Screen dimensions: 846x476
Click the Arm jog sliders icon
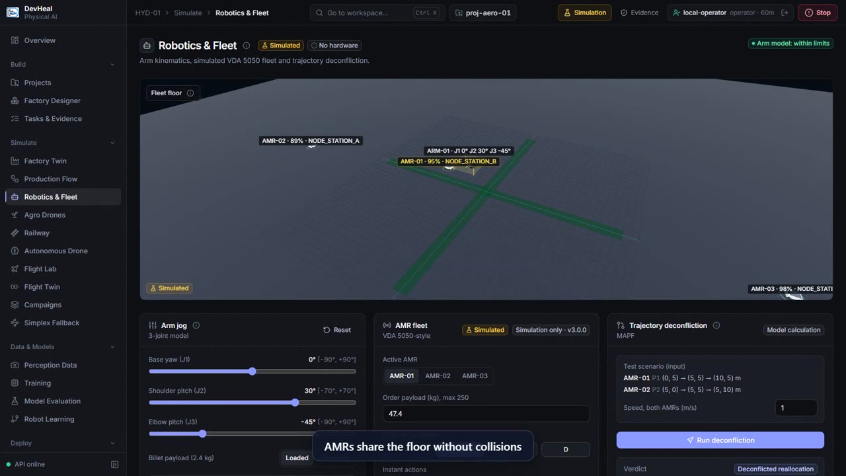(153, 325)
